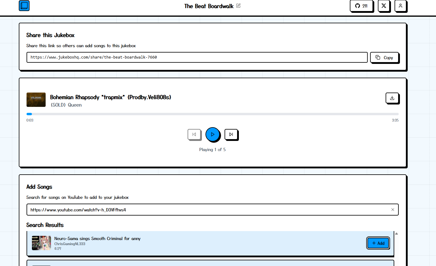Open the X (Twitter) link button

384,6
